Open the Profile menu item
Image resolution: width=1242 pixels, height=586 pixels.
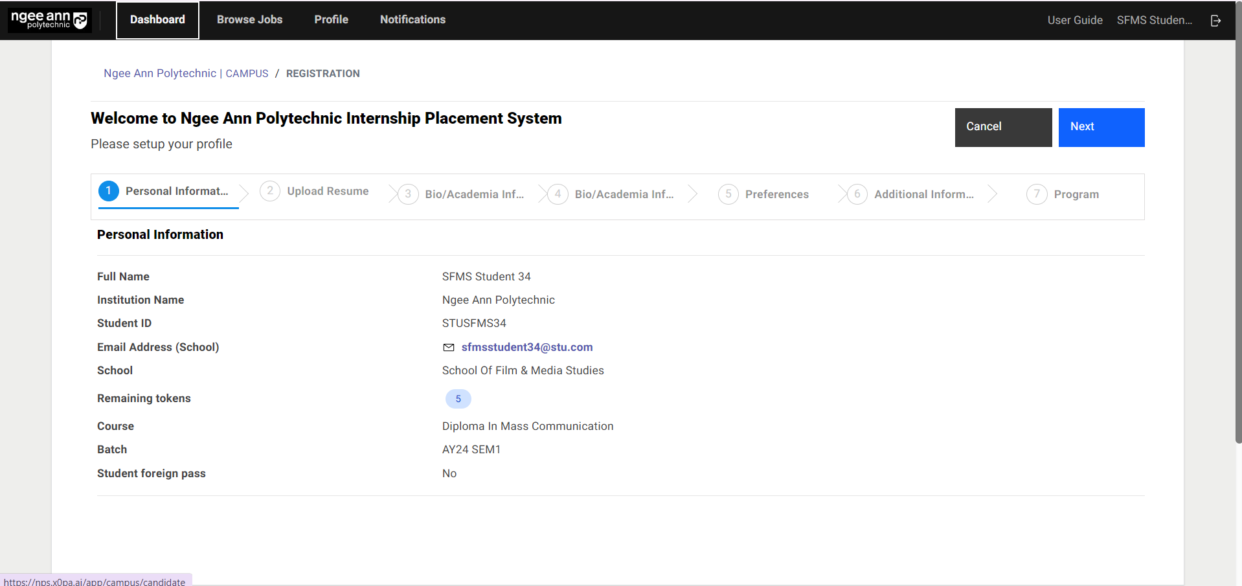(x=331, y=20)
